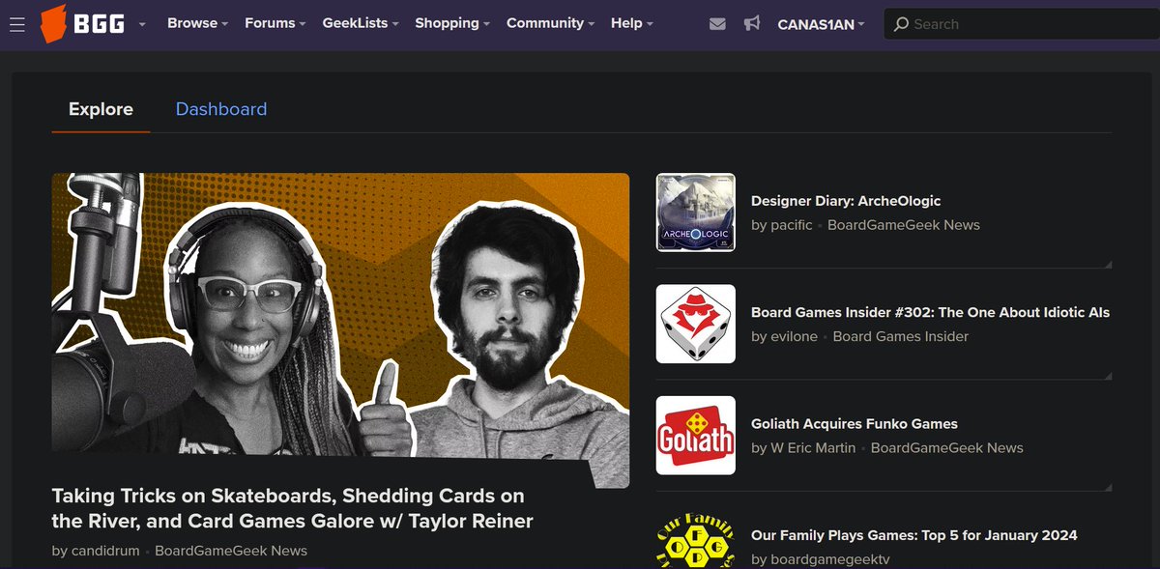The image size is (1160, 569).
Task: Click the Our Family Plays Games logo
Action: click(x=695, y=543)
